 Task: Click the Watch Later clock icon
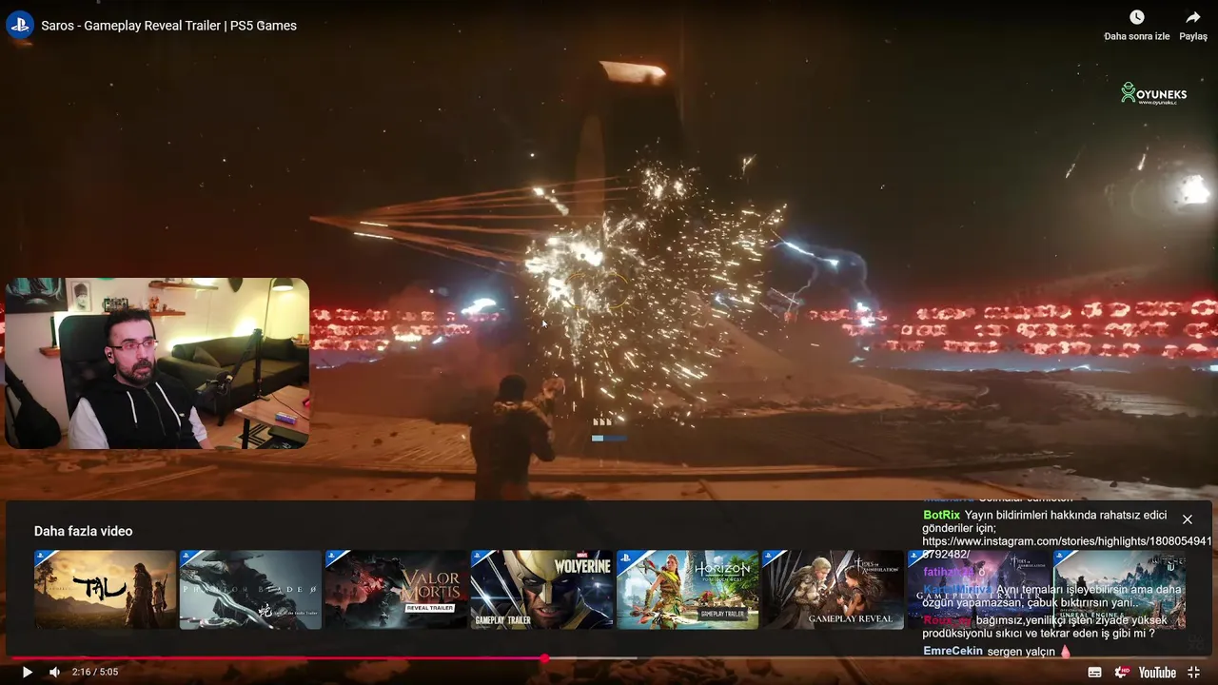1136,17
